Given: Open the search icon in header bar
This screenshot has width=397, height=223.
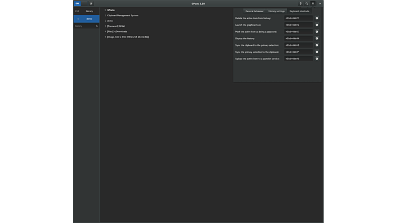Looking at the screenshot, I should [307, 4].
